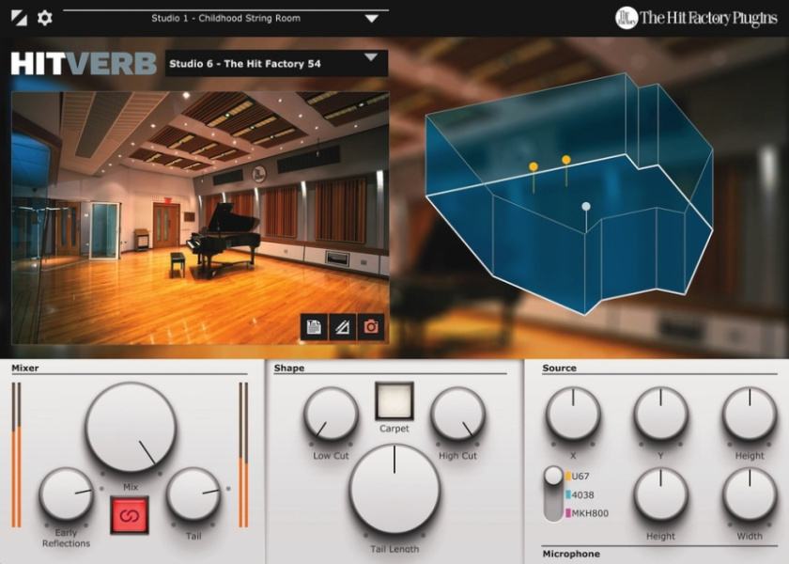Click the large Mix knob

pos(131,427)
